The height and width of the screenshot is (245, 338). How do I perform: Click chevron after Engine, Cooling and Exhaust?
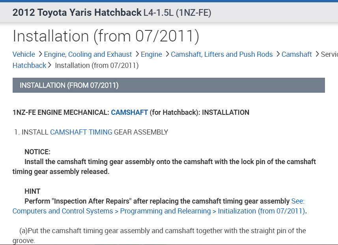[136, 54]
